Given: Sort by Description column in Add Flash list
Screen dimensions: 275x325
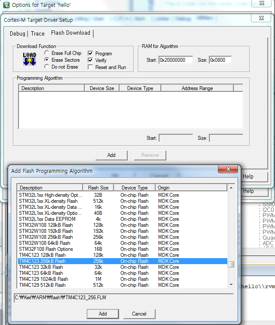Looking at the screenshot, I should [50, 187].
